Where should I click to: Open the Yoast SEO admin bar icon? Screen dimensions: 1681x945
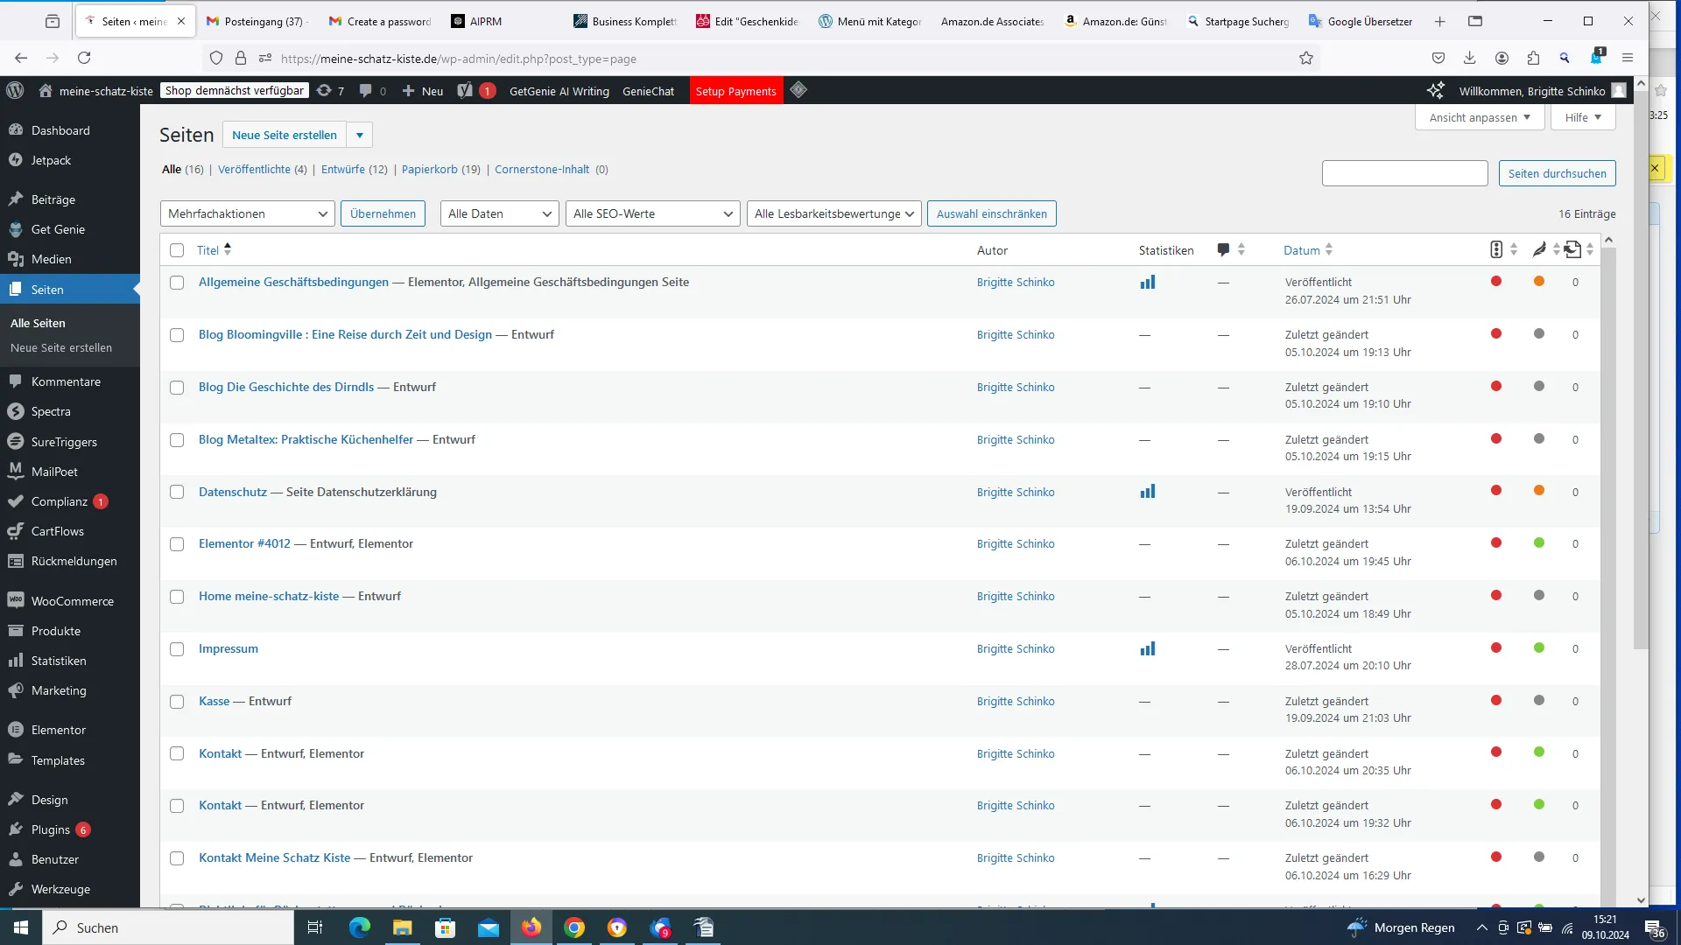tap(465, 90)
